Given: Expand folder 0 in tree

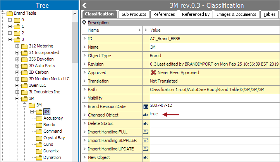Looking at the screenshot, I should 10,20.
